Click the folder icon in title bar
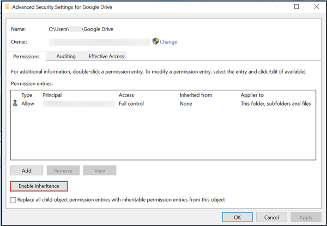 (x=7, y=7)
